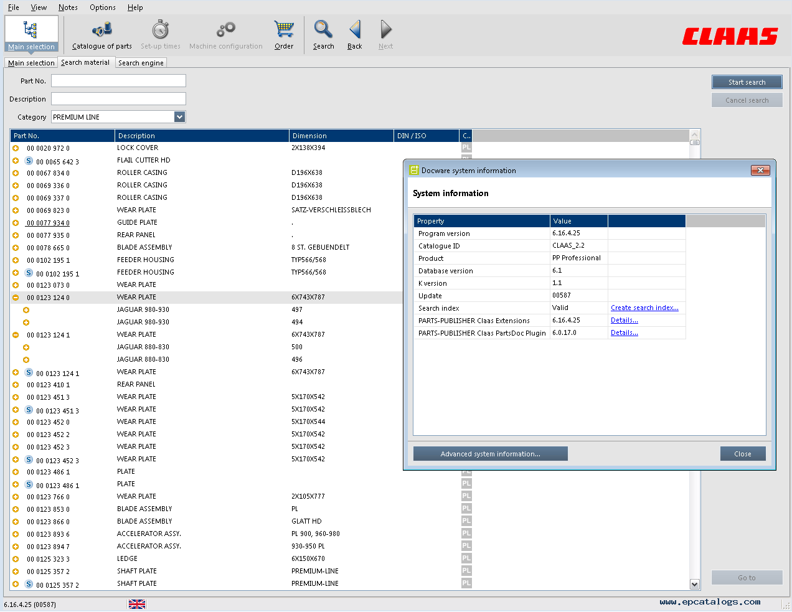792x612 pixels.
Task: Click the Start search button
Action: (x=747, y=82)
